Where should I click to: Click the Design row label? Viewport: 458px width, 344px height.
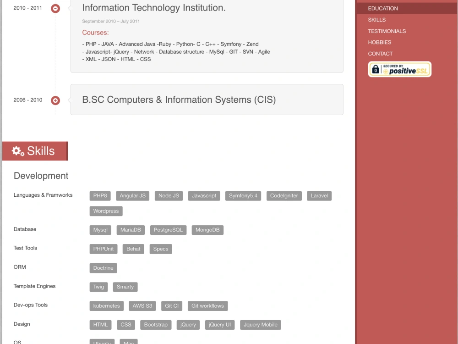[x=22, y=324]
